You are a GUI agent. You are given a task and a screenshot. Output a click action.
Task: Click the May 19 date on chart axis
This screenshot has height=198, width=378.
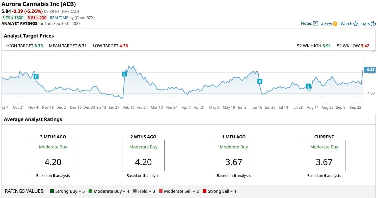[x=229, y=107]
